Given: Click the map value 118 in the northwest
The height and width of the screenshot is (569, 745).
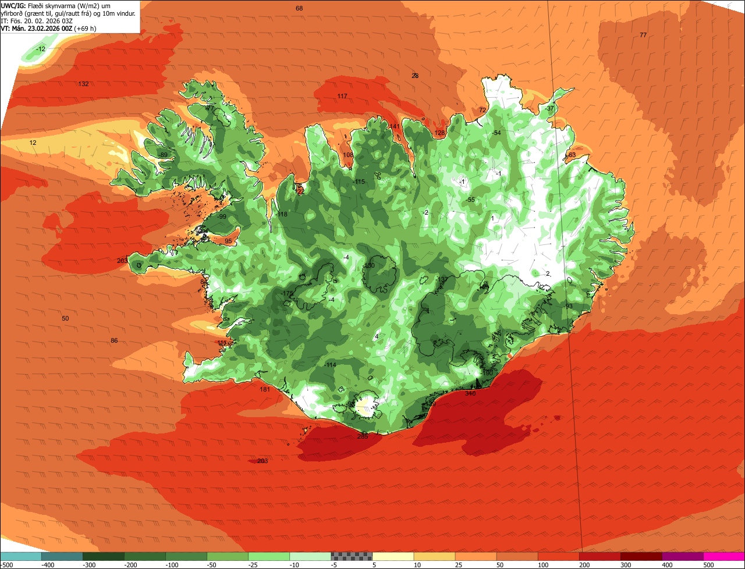Looking at the screenshot, I should point(282,214).
